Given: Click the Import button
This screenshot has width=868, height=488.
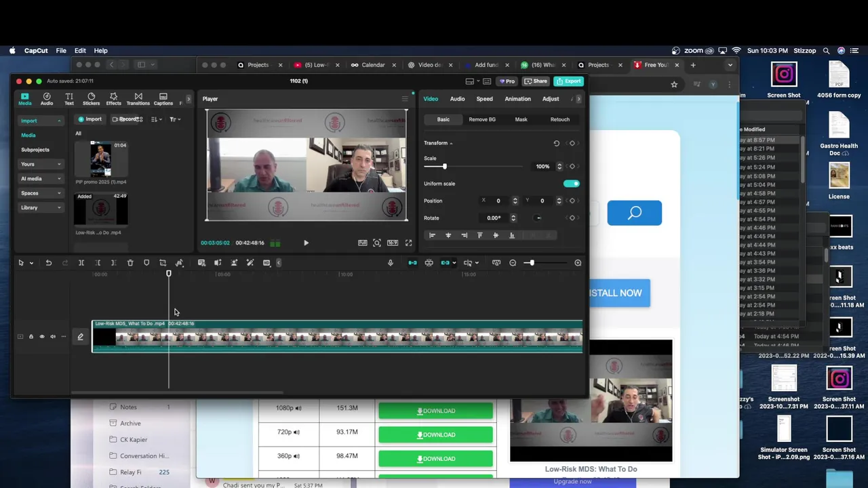Looking at the screenshot, I should 90,119.
